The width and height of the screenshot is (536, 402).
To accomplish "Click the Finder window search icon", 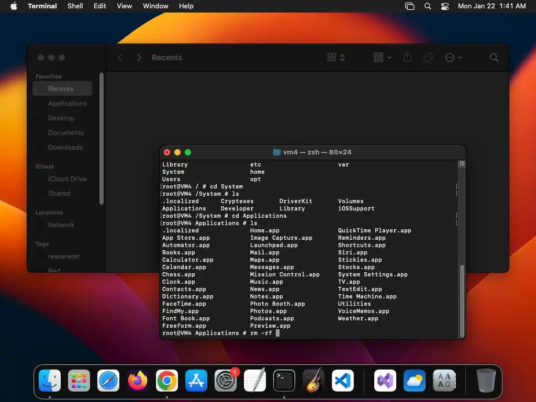I will point(494,58).
